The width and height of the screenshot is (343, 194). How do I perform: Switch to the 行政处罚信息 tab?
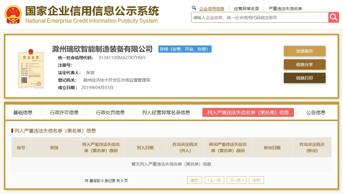click(x=110, y=112)
